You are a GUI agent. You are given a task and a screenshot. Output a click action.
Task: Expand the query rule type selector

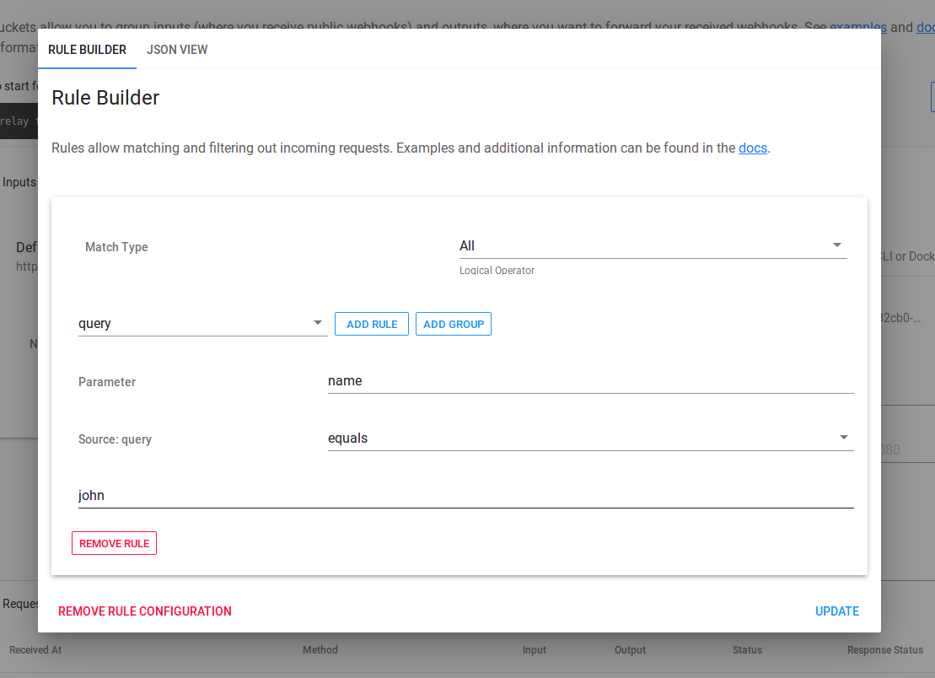[202, 323]
